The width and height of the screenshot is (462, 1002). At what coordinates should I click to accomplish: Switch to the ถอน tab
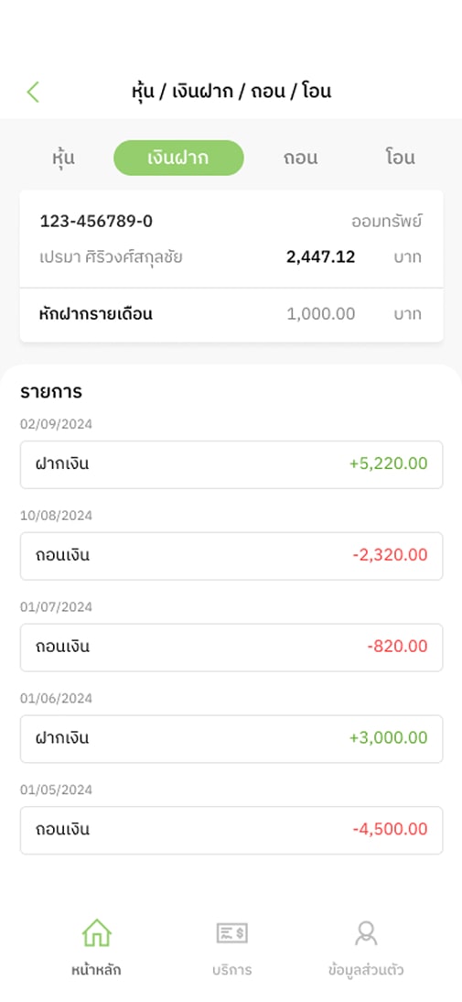(x=301, y=158)
